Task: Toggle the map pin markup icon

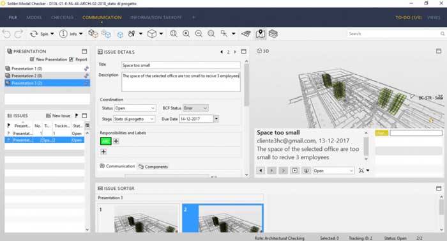Action: coord(261,34)
